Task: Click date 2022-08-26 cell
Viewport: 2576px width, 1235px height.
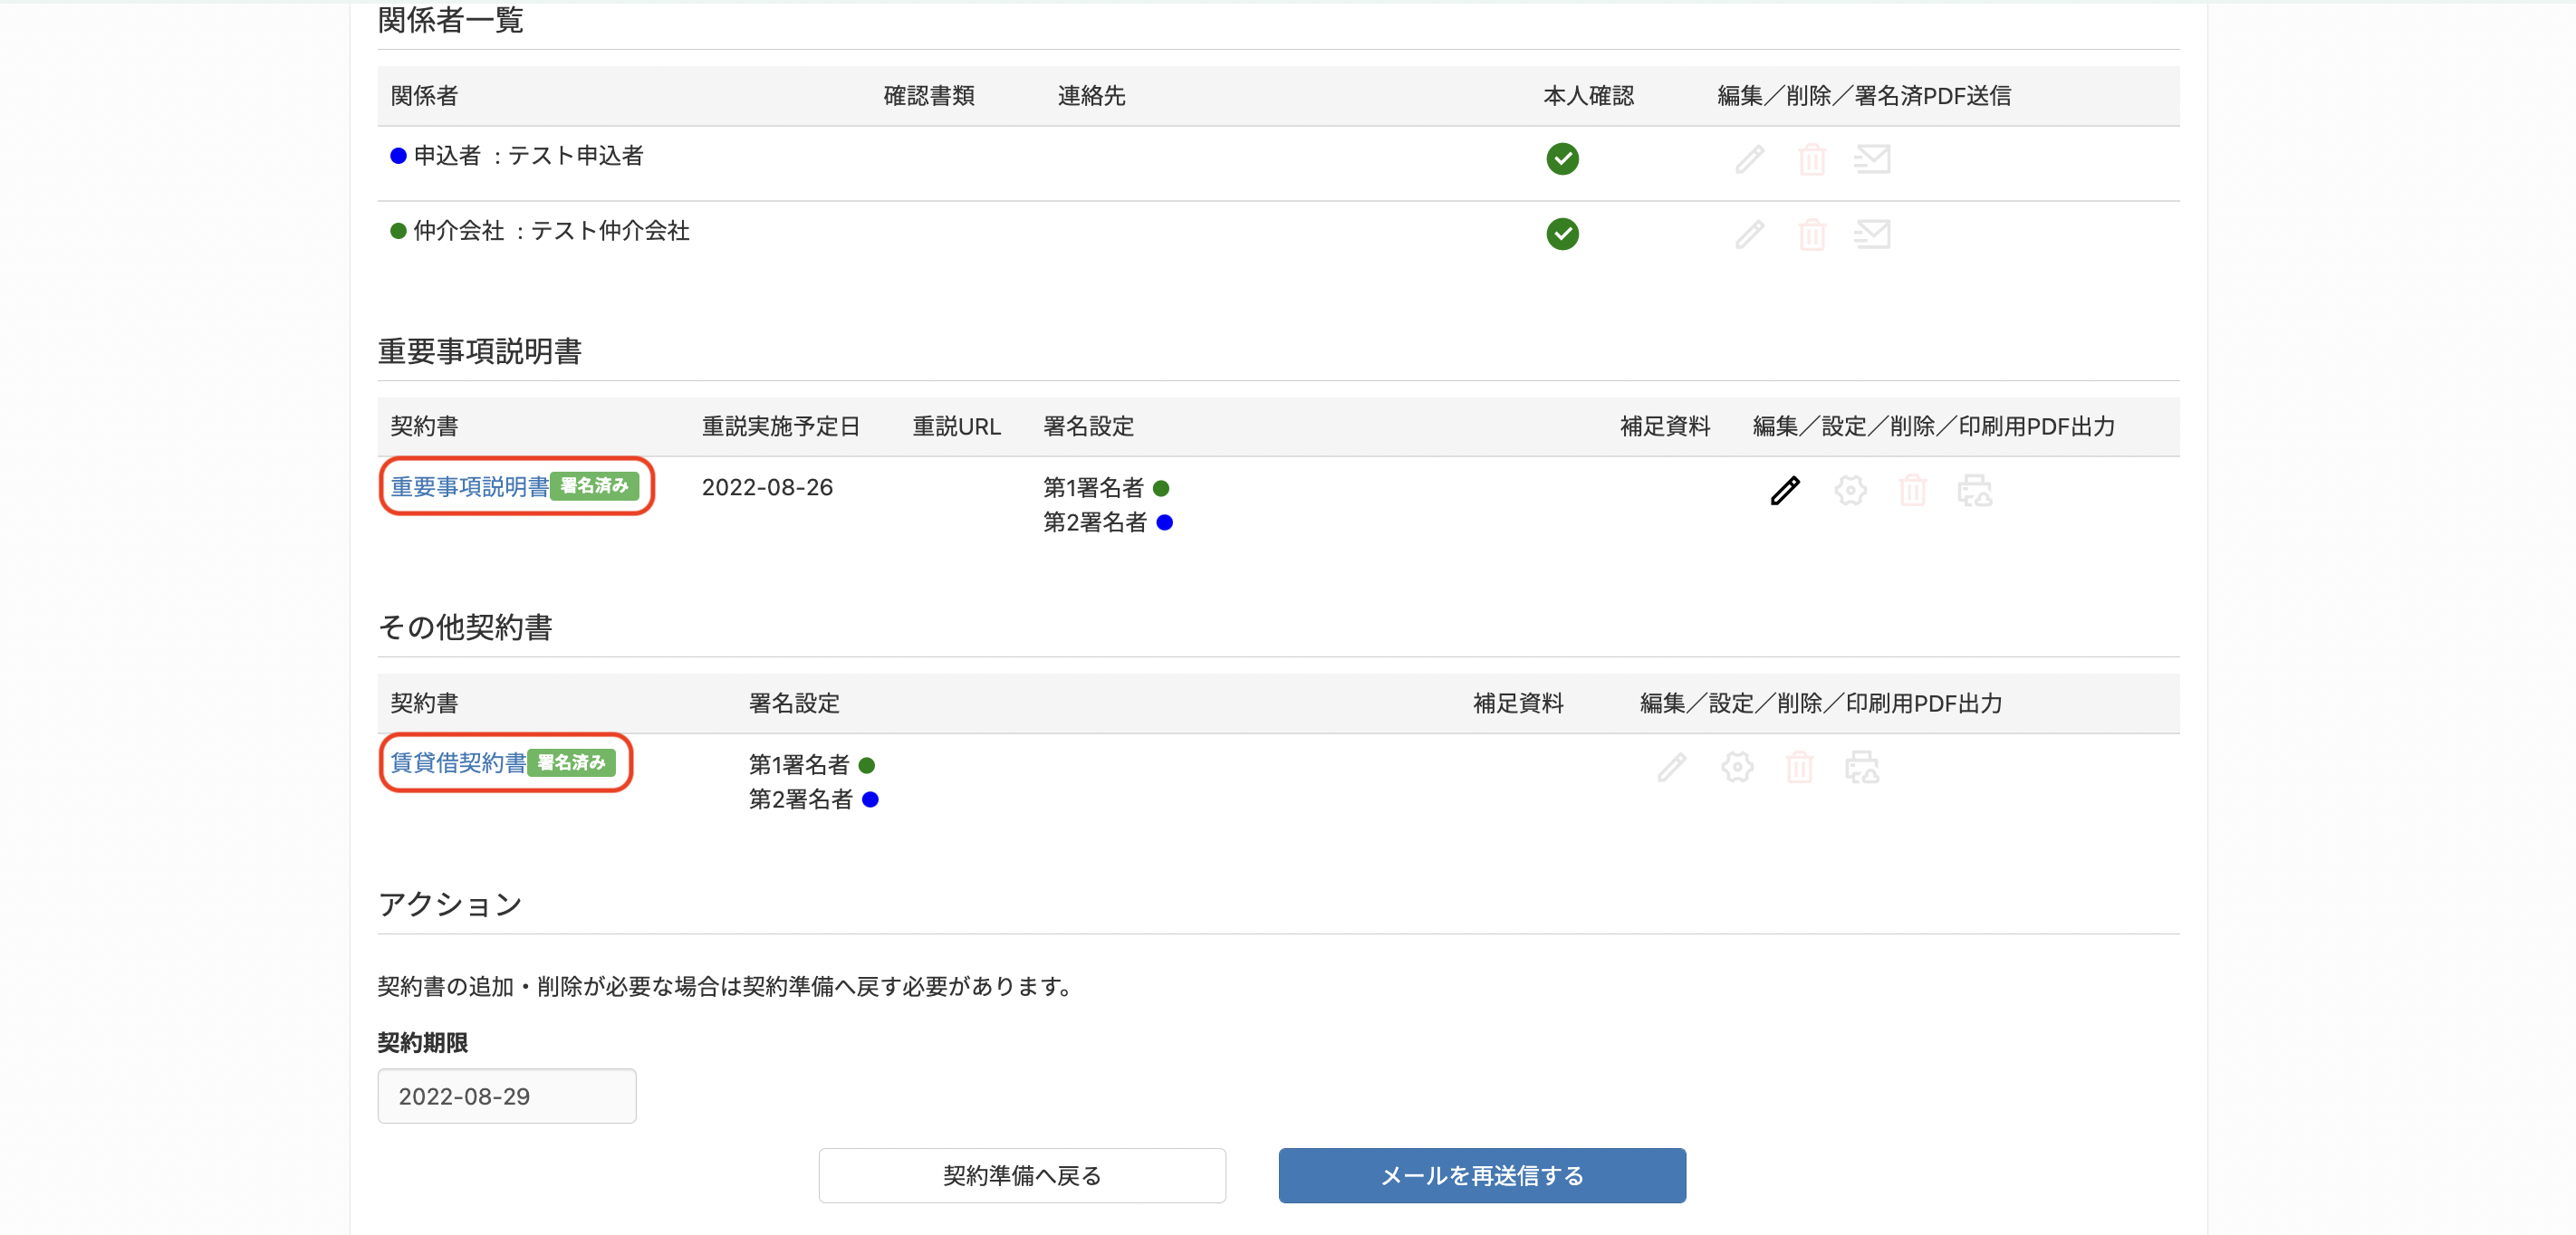Action: 767,487
